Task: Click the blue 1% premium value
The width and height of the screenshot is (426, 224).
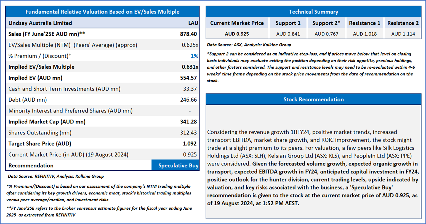Action: click(x=195, y=56)
